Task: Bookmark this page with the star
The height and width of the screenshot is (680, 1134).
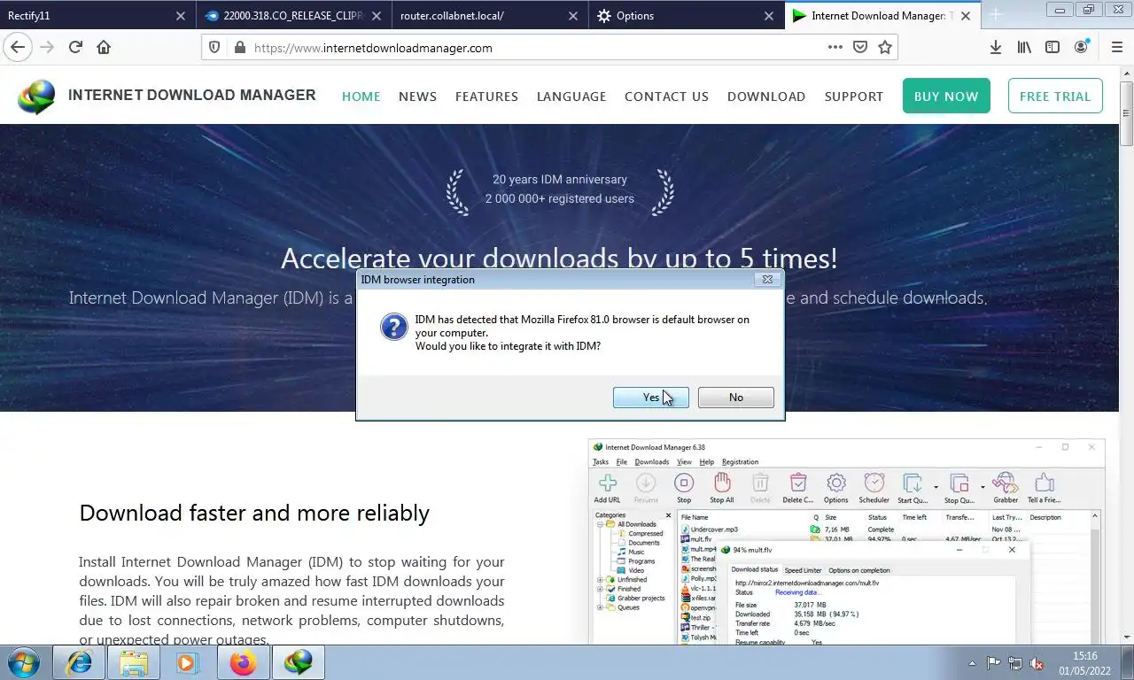Action: [x=884, y=48]
